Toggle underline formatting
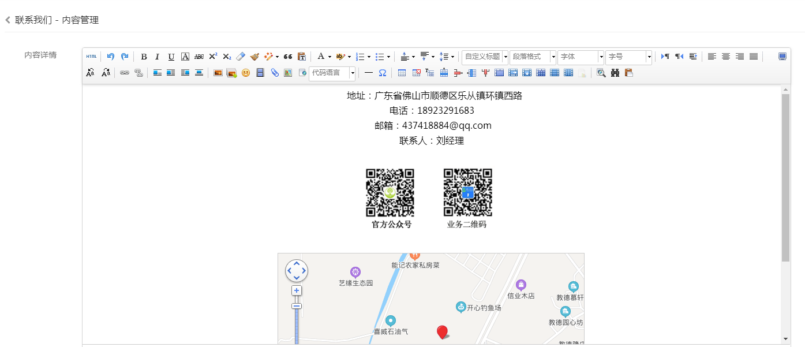Screen dimensions: 805x347 coord(171,57)
